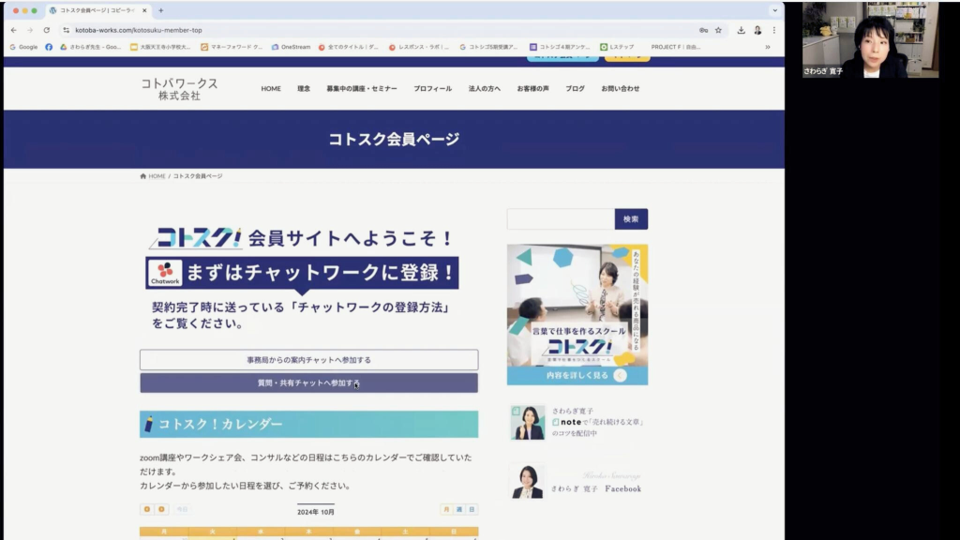
Task: Open the さわらぎ寛子 note banner
Action: 577,422
